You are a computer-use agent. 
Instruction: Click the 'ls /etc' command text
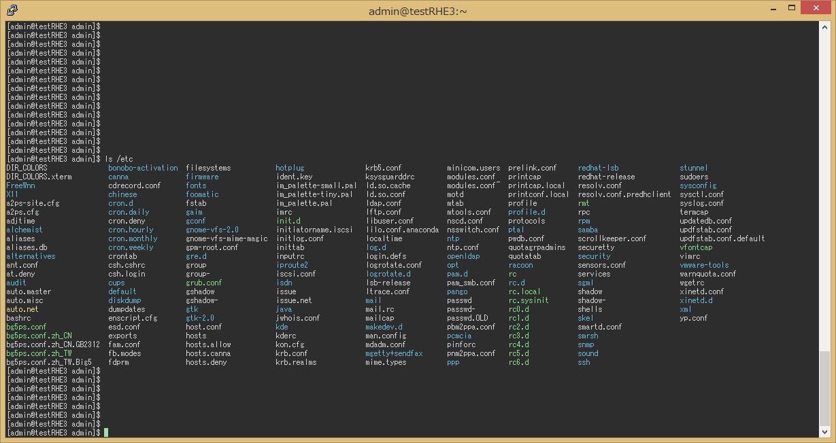click(x=119, y=159)
